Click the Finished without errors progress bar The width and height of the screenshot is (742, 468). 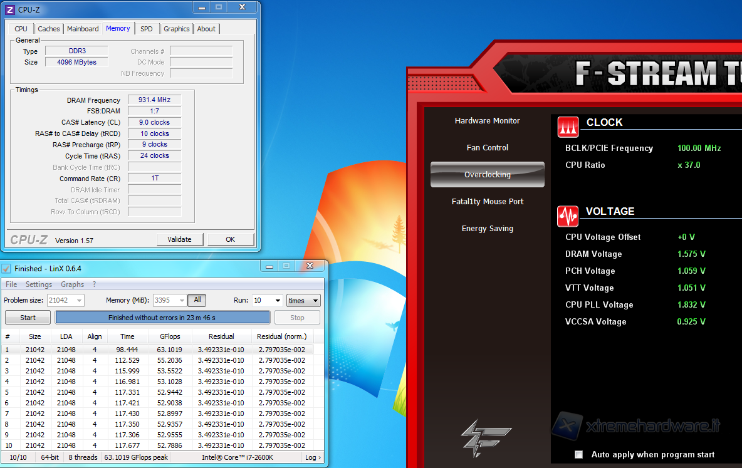click(x=162, y=318)
